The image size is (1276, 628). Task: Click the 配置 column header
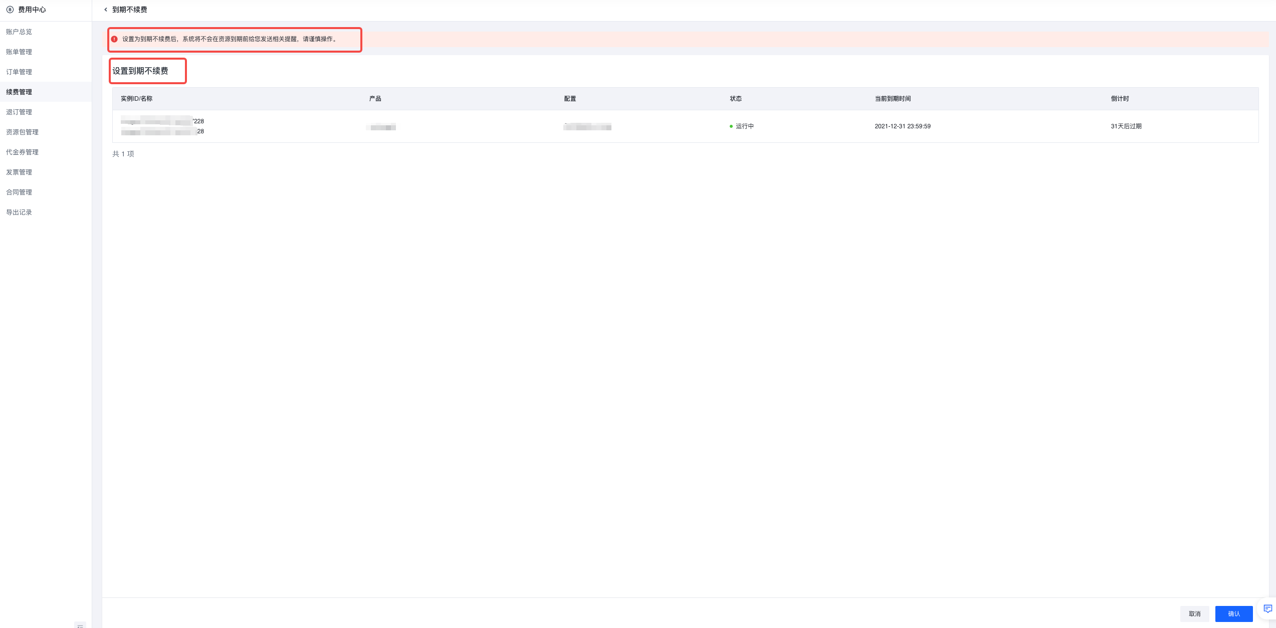[570, 99]
